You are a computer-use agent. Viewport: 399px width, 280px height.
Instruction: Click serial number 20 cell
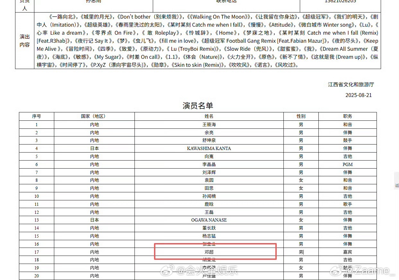click(x=37, y=276)
